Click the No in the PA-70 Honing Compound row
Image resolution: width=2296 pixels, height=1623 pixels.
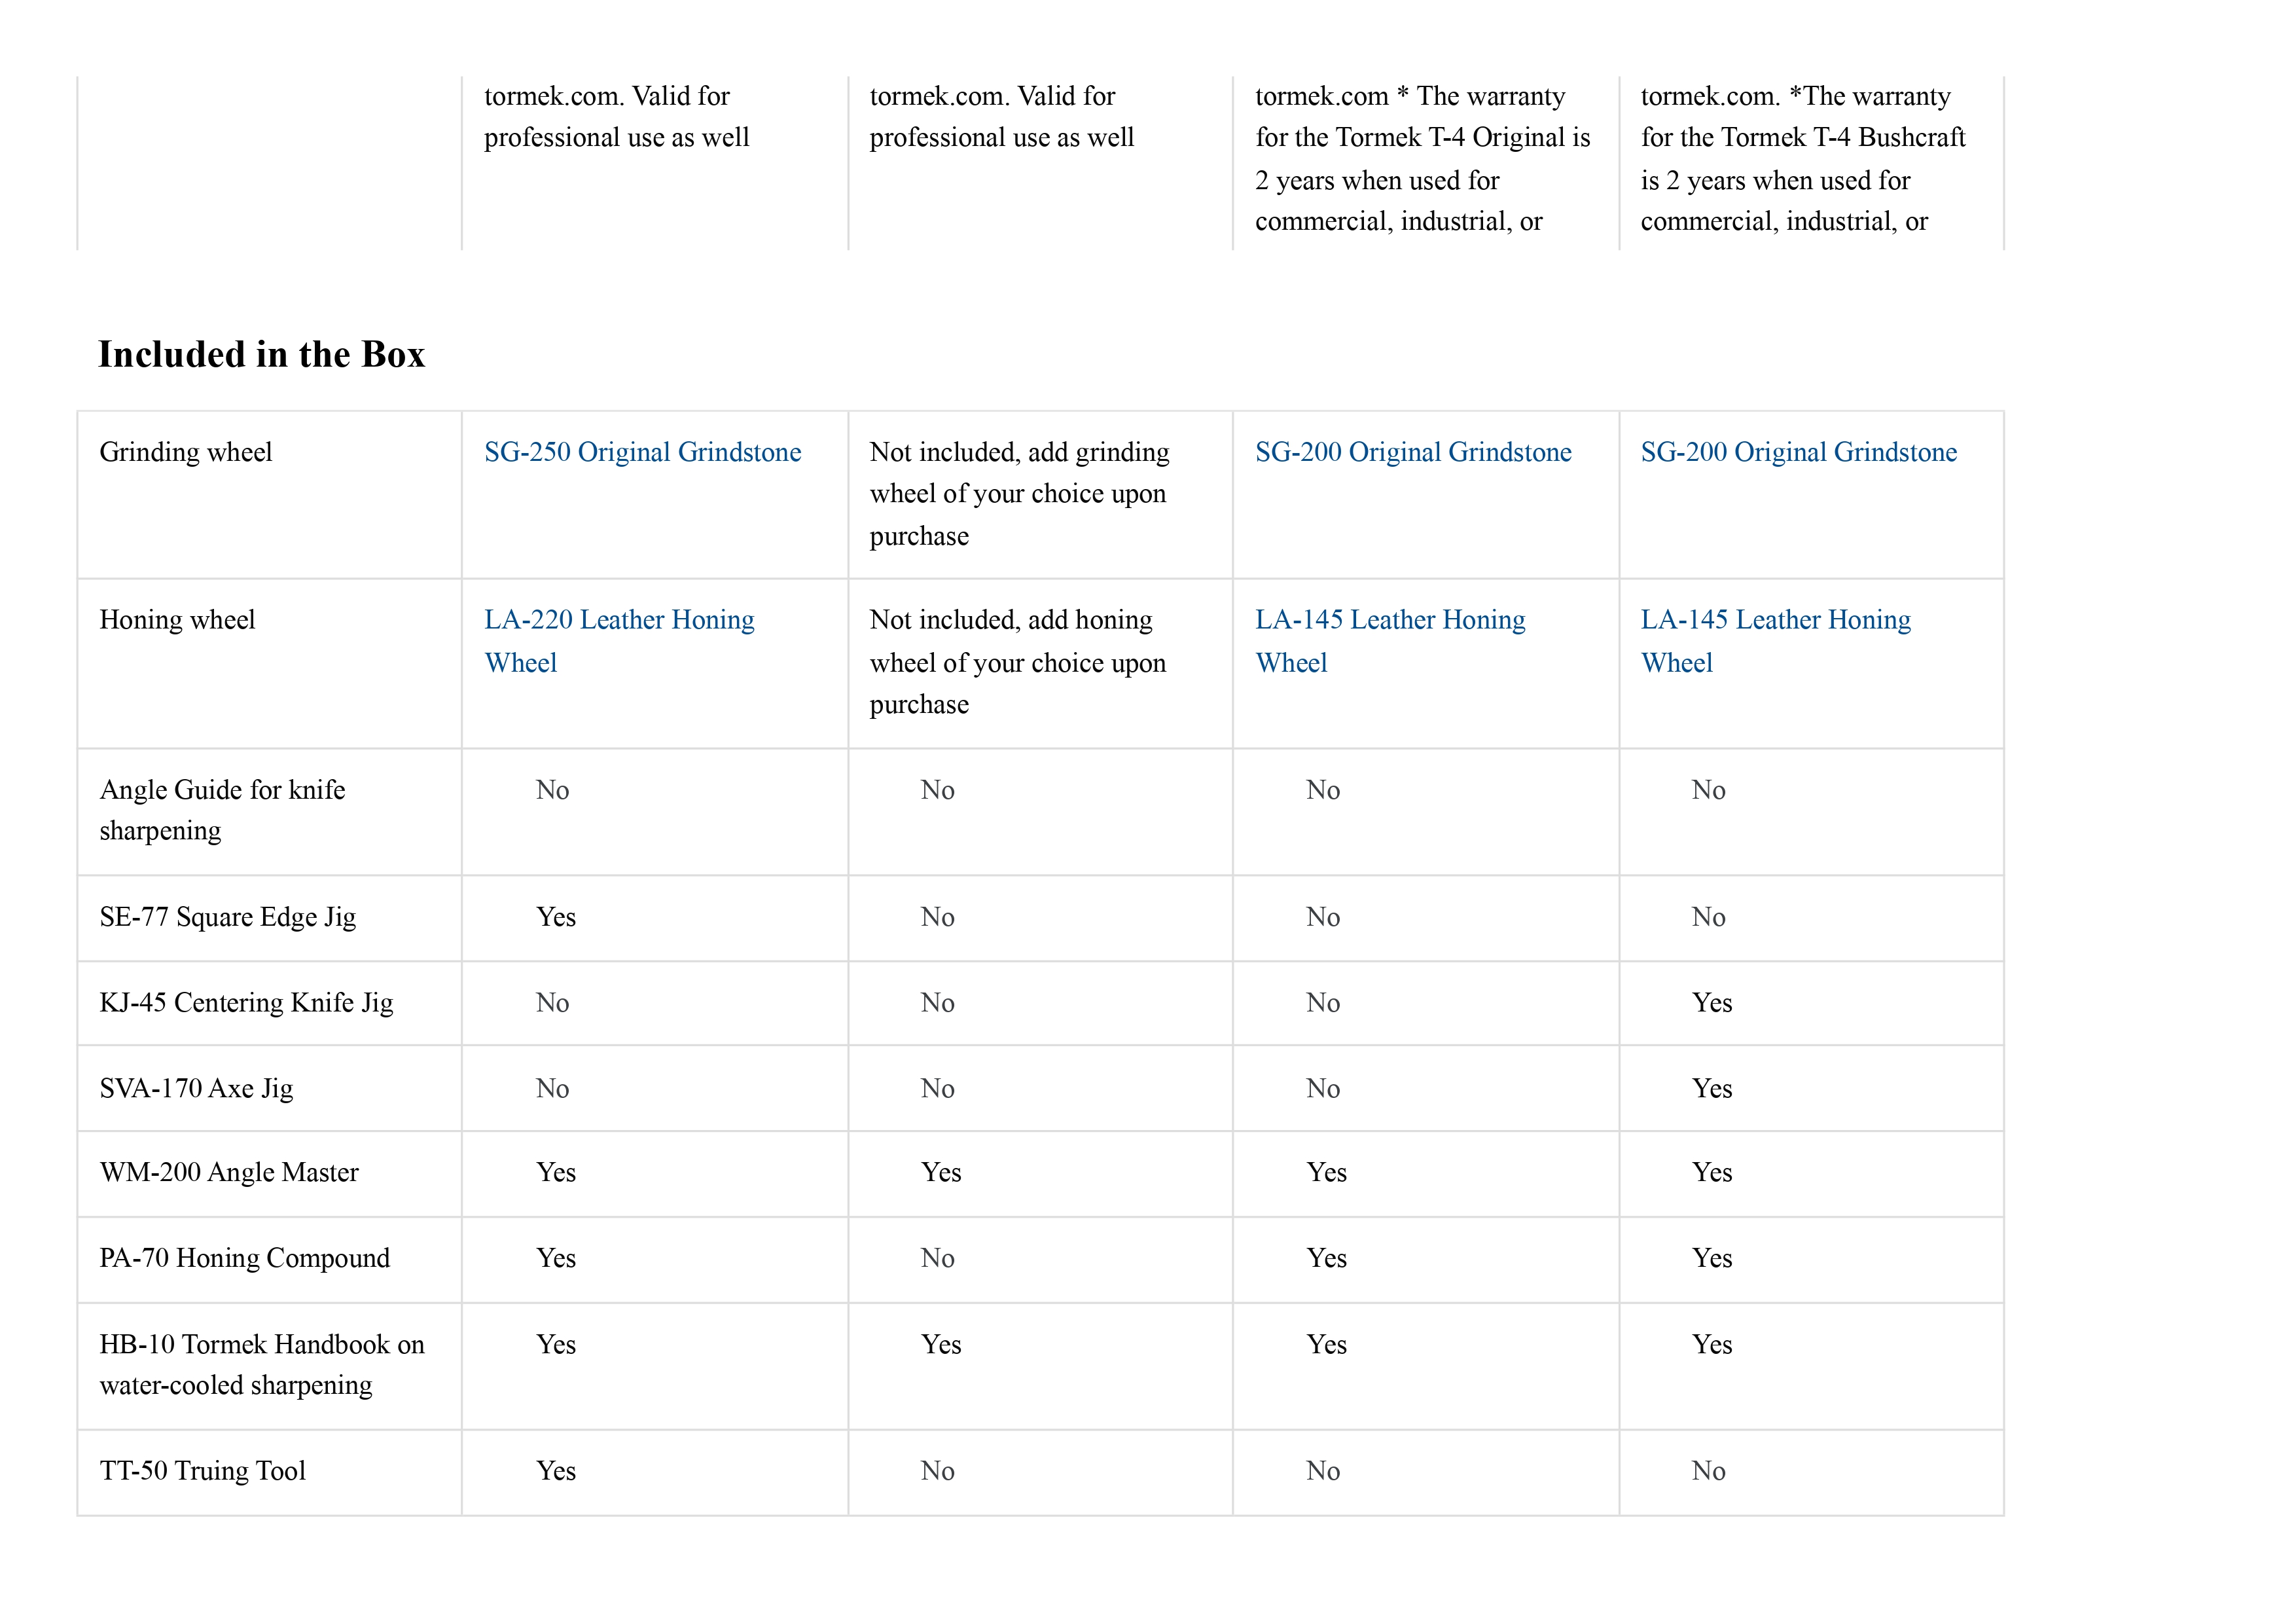pos(937,1258)
